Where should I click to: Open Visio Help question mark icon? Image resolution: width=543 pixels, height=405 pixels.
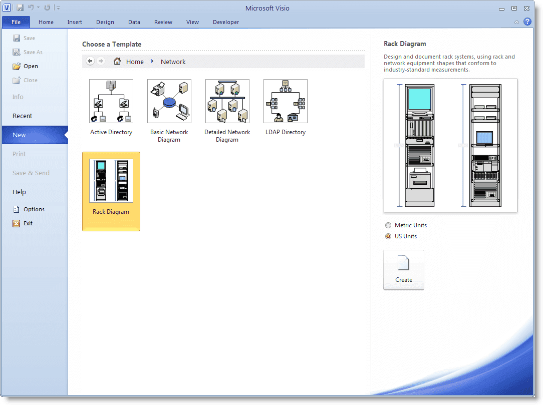527,22
